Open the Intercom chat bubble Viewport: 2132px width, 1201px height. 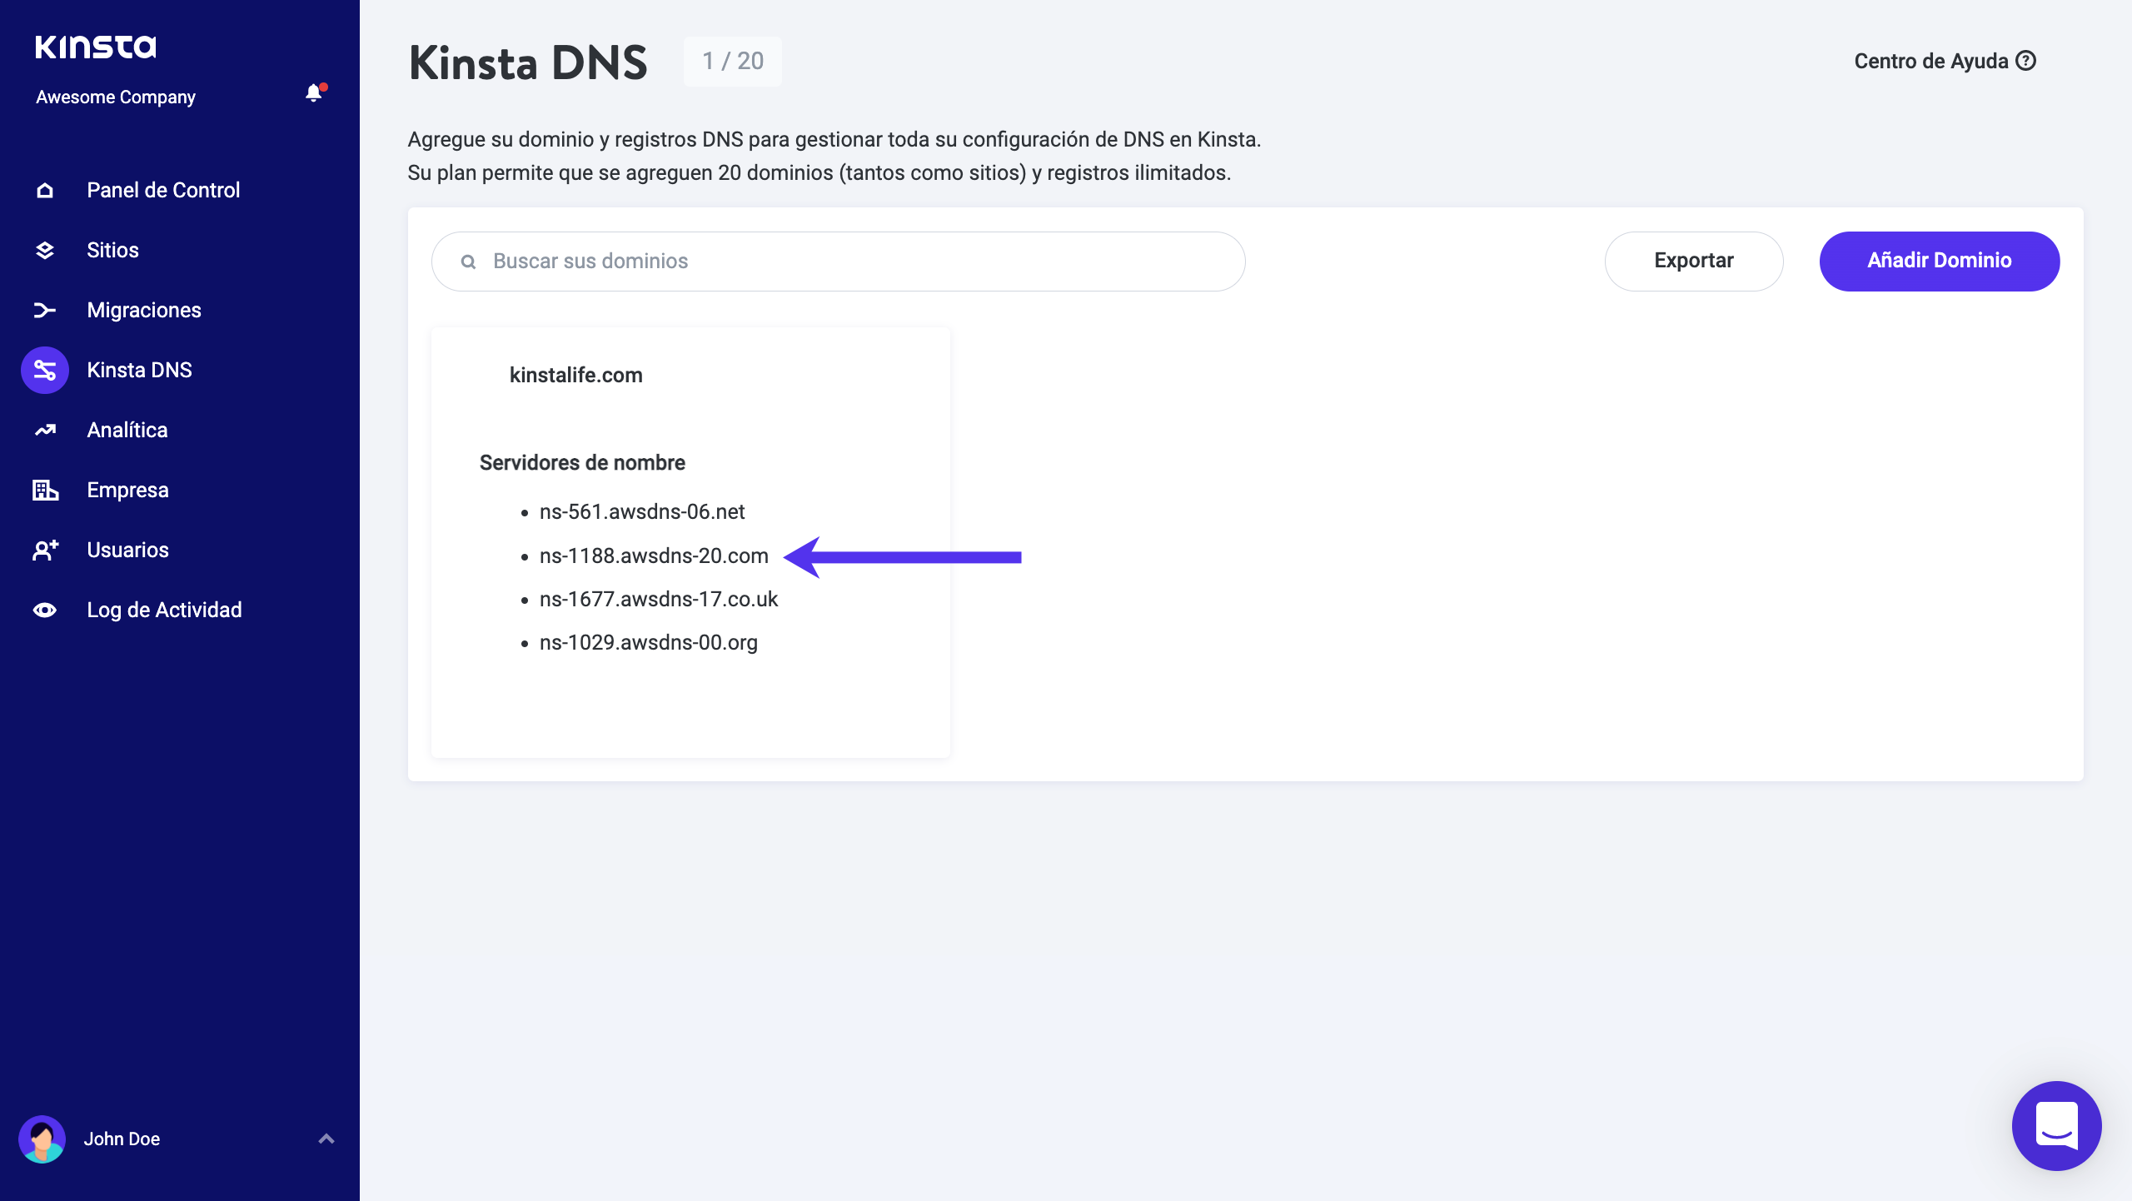click(x=2055, y=1125)
